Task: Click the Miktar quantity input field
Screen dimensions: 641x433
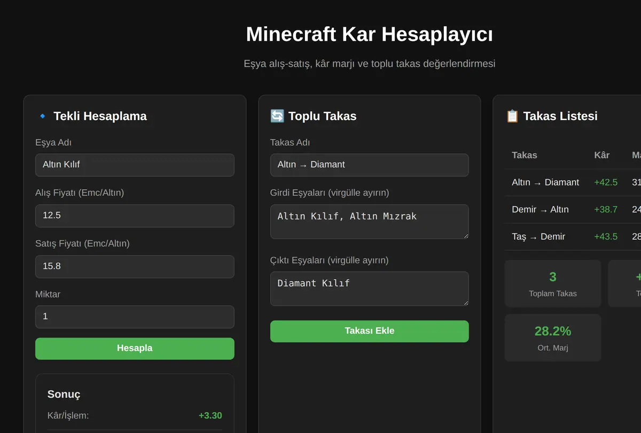Action: [x=135, y=317]
